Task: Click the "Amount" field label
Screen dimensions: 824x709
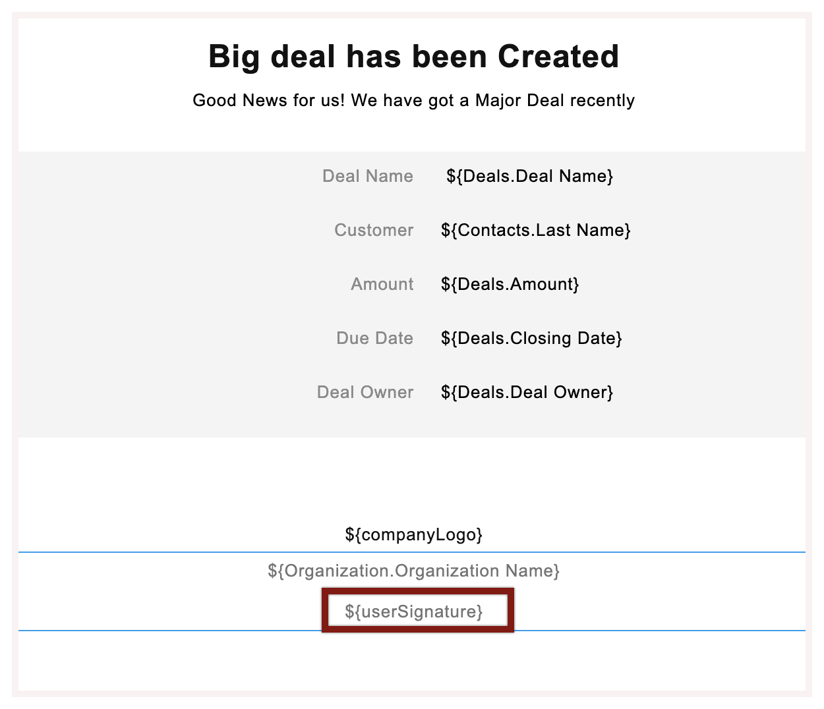Action: 382,284
